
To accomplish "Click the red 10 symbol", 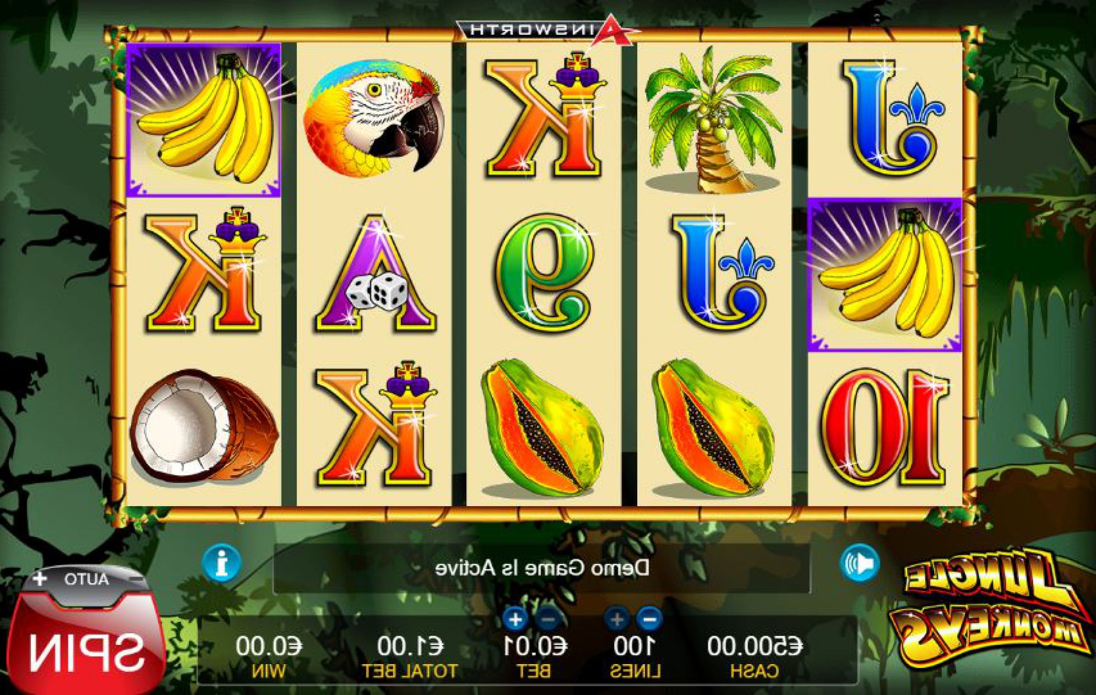I will (885, 427).
